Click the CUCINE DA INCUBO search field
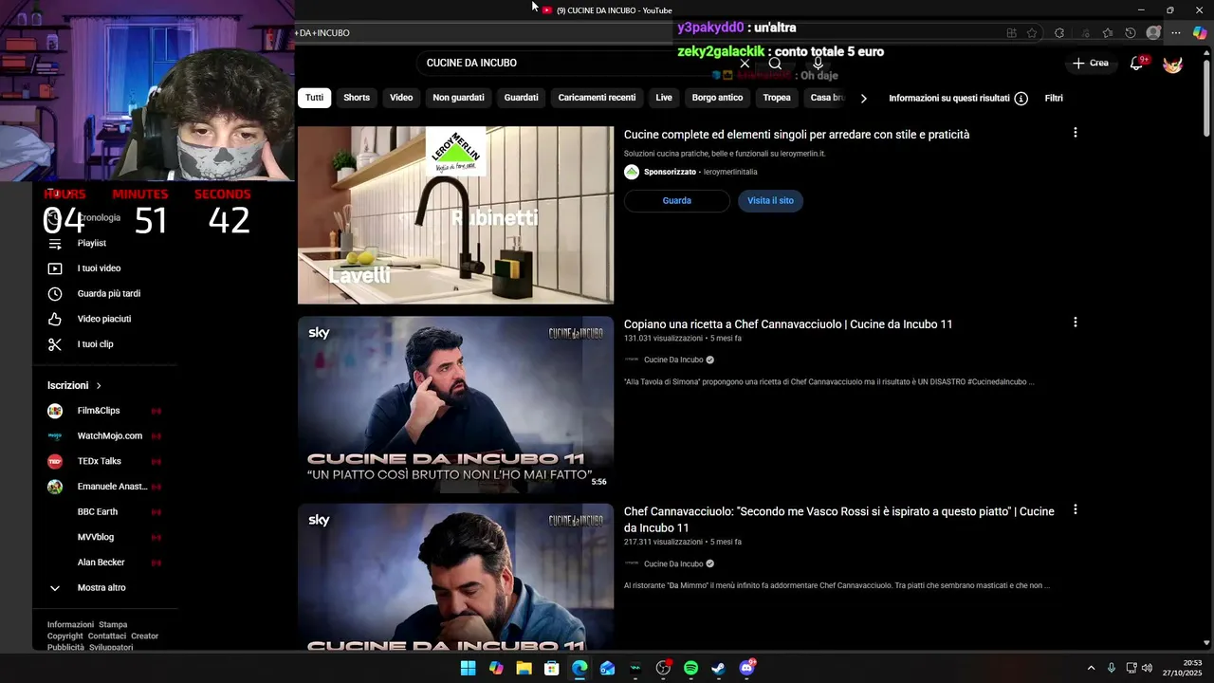Image resolution: width=1214 pixels, height=683 pixels. [x=579, y=64]
